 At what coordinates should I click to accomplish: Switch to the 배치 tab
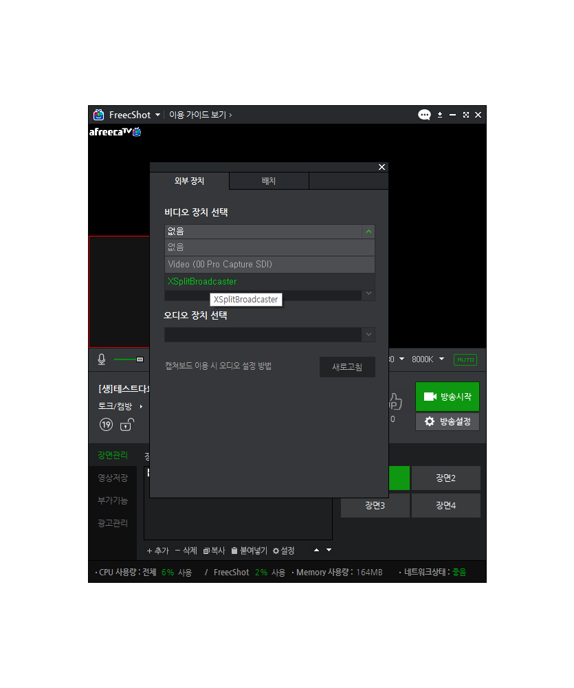[269, 181]
